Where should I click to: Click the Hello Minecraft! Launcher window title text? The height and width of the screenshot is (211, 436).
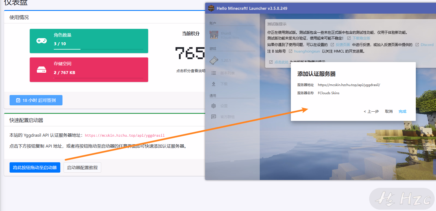(x=252, y=8)
